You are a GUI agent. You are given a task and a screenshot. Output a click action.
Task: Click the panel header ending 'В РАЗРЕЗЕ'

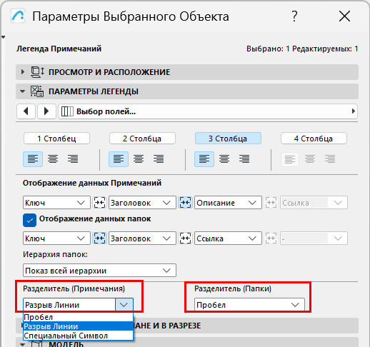tap(187, 326)
